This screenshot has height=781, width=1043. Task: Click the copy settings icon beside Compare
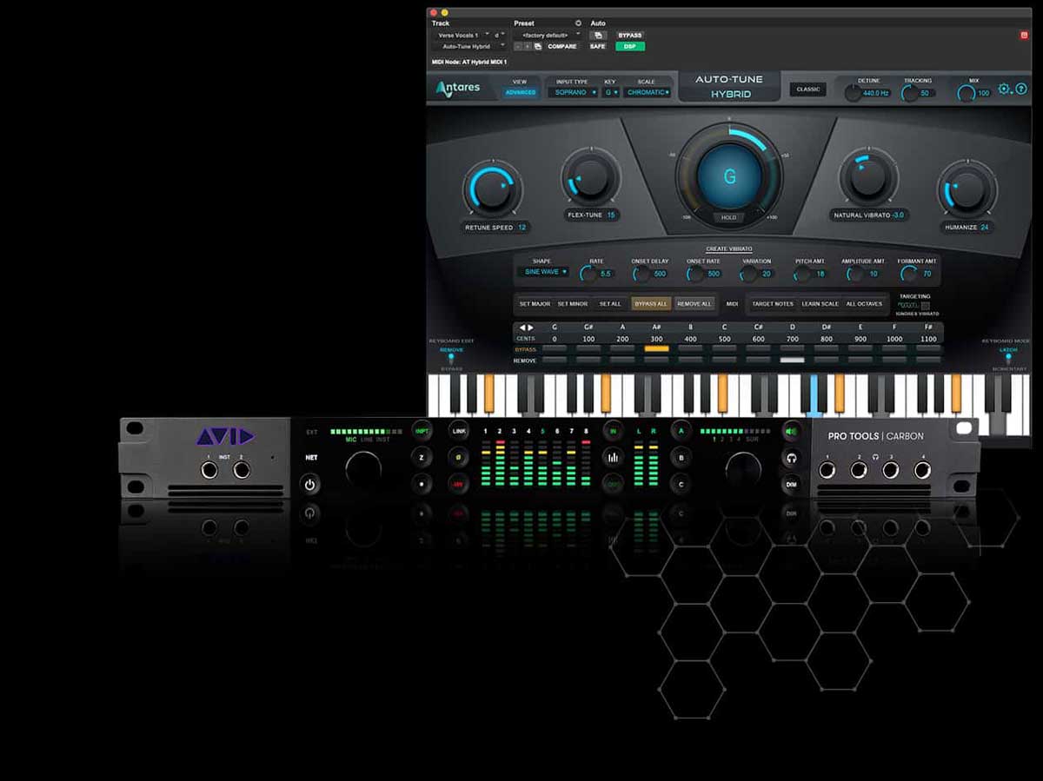coord(538,46)
